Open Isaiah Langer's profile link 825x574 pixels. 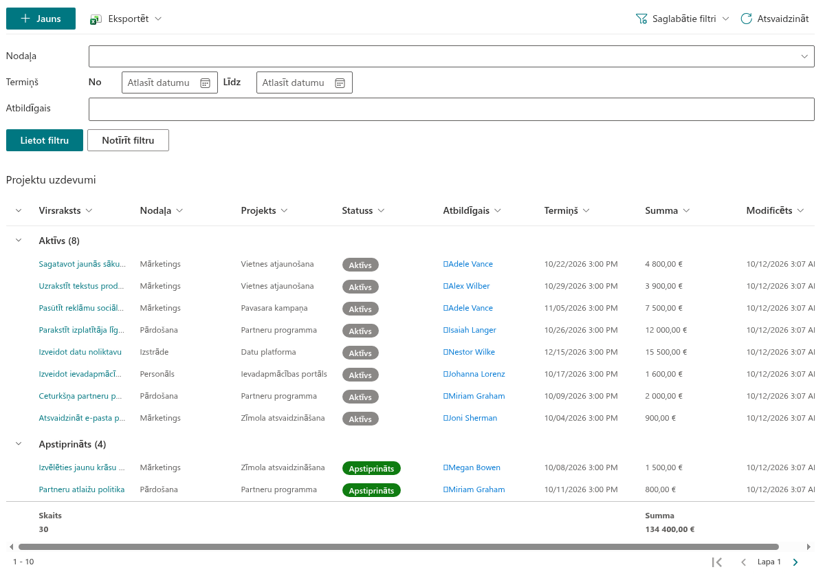click(x=470, y=330)
